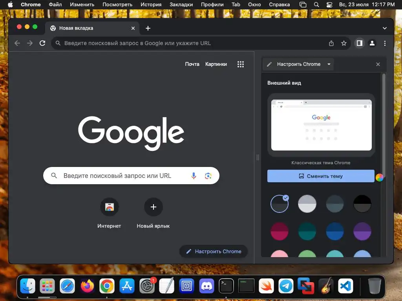Image resolution: width=402 pixels, height=301 pixels.
Task: Click the browser back arrow
Action: [17, 43]
